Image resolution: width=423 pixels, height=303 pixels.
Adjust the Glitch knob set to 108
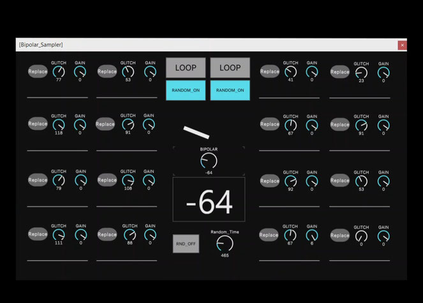[x=128, y=181]
